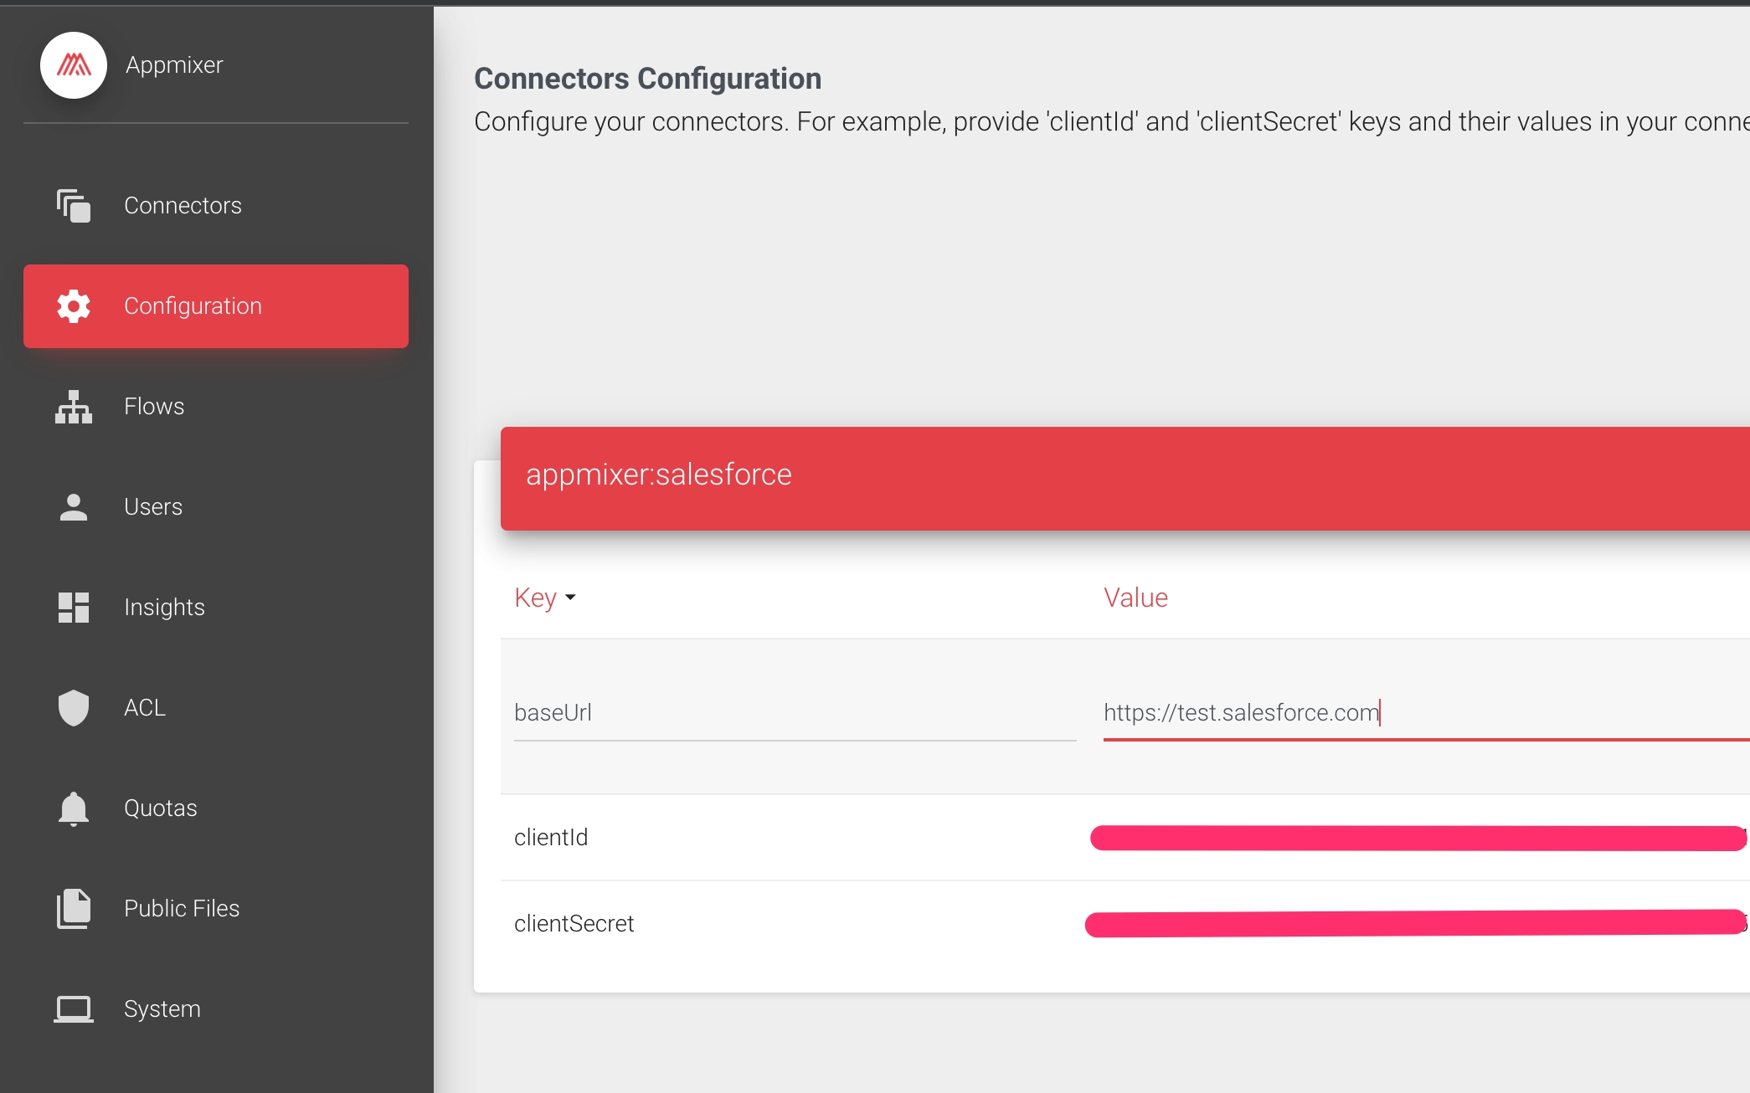
Task: Click the Users person icon
Action: pos(74,507)
